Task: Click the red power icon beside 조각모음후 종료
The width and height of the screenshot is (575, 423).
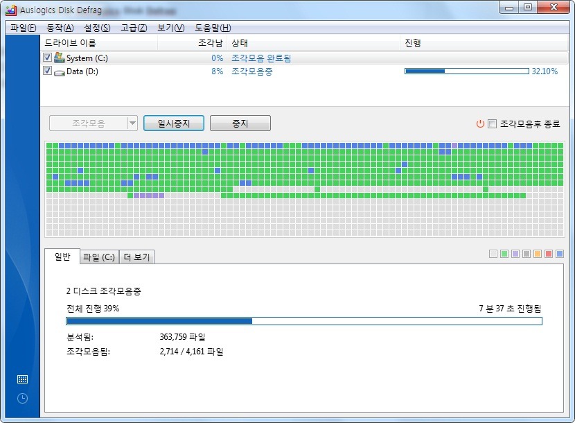Action: 480,123
